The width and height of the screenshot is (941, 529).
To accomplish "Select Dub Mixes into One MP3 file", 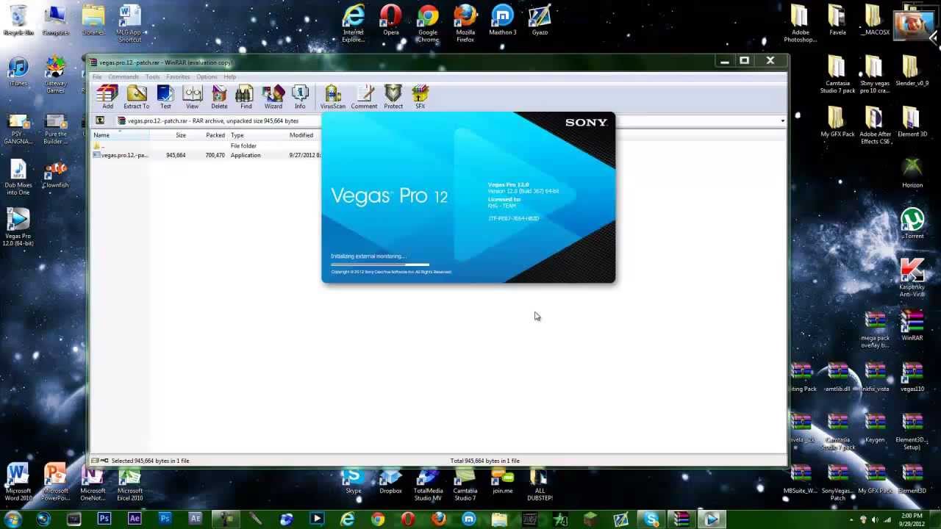I will (x=18, y=177).
